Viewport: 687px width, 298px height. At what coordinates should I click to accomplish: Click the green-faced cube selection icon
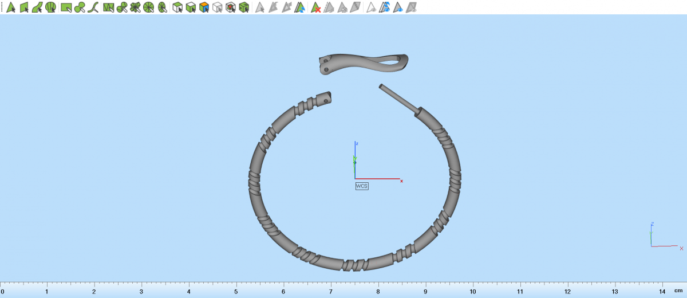[x=177, y=7]
